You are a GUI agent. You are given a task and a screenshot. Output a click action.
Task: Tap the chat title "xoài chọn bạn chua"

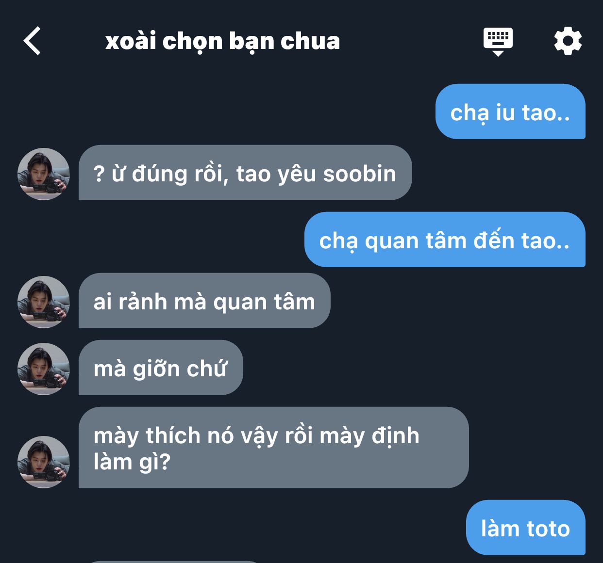(222, 41)
